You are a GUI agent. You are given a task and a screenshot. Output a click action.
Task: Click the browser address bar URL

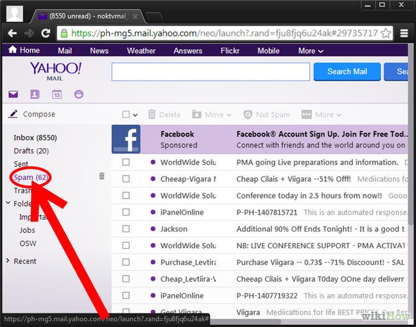(224, 33)
